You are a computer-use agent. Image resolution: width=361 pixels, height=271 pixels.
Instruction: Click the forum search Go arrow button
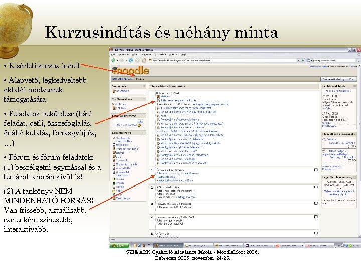point(140,121)
